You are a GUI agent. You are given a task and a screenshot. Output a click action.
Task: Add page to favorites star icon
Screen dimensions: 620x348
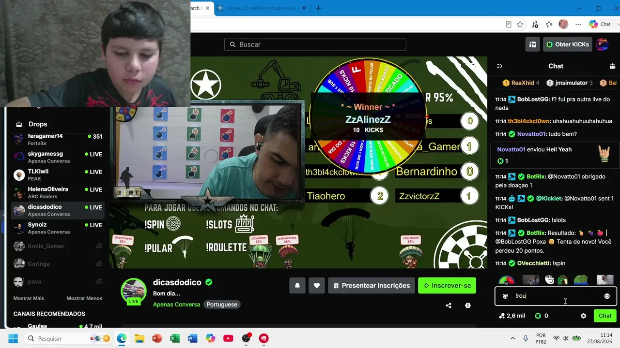(520, 24)
